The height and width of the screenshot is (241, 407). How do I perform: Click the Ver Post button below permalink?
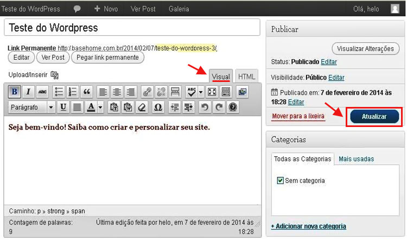point(53,58)
